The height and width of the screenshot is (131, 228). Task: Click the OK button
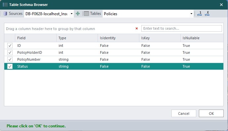pyautogui.click(x=211, y=113)
